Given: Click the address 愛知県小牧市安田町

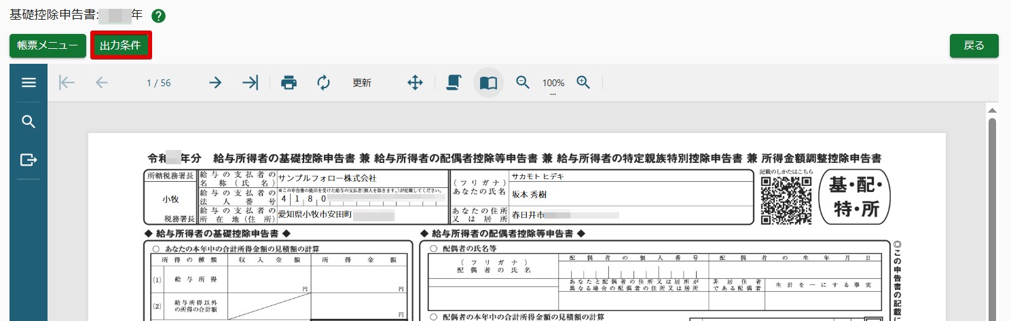Looking at the screenshot, I should (x=314, y=215).
